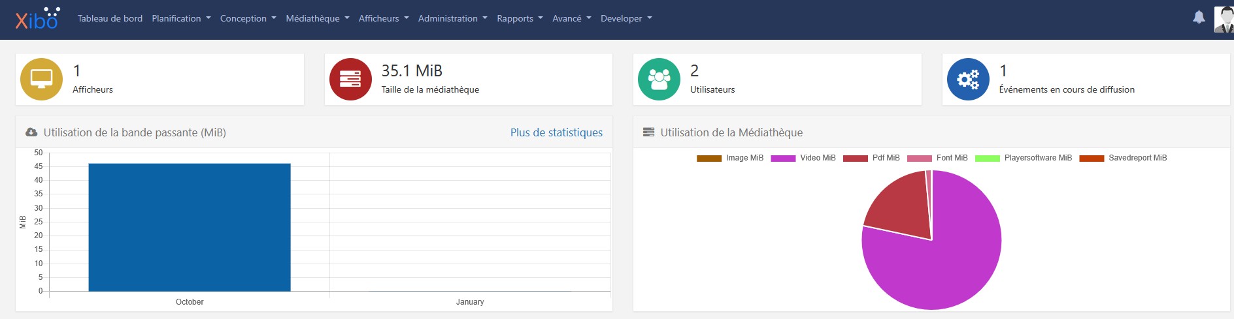The height and width of the screenshot is (319, 1234).
Task: Expand the Conception dropdown menu
Action: [x=248, y=18]
